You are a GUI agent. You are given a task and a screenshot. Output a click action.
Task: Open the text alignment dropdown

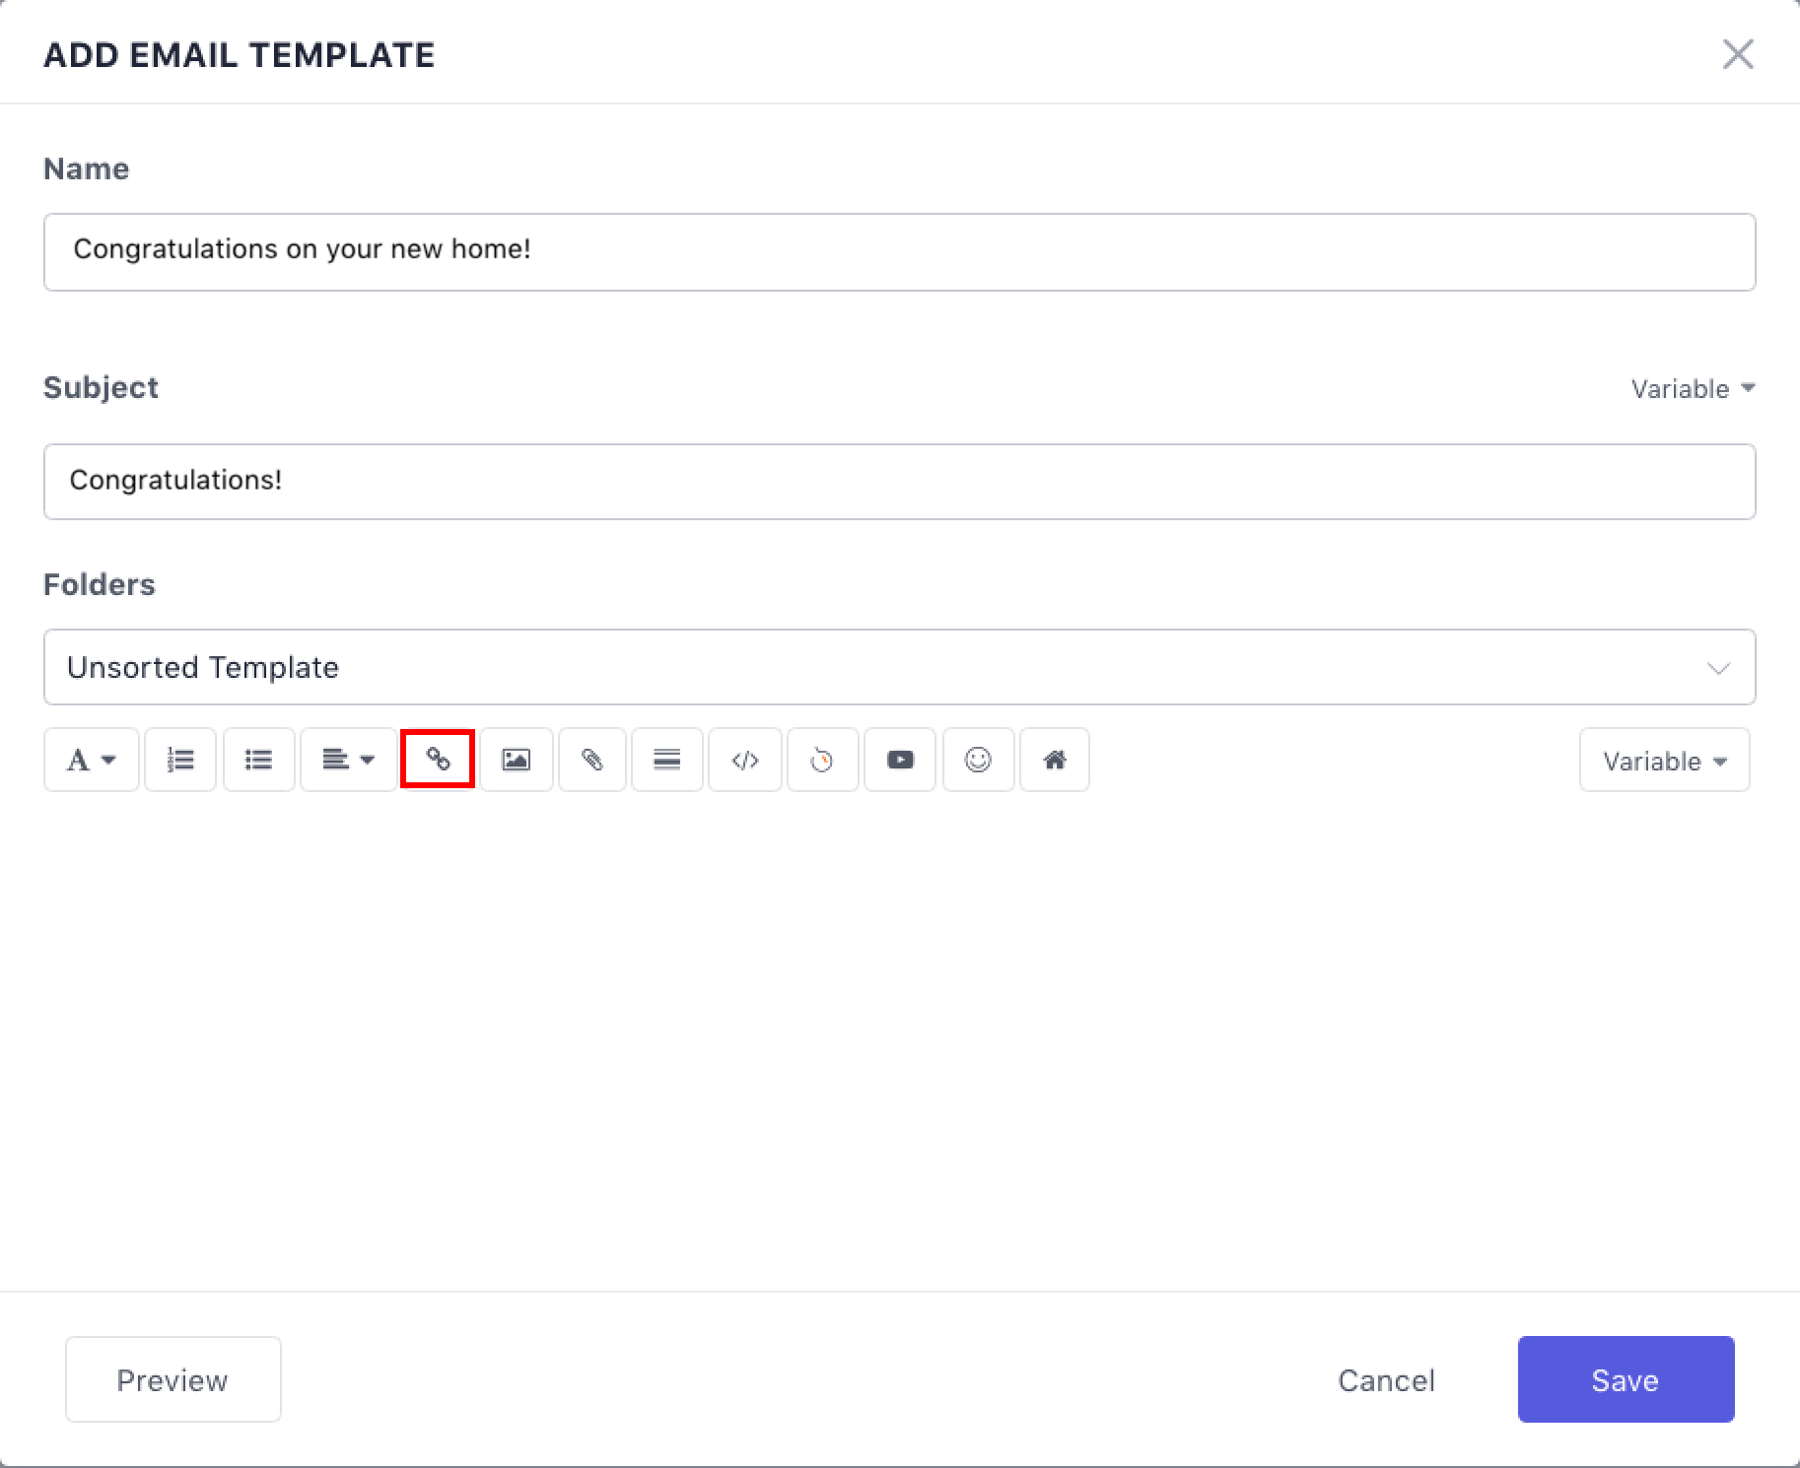point(348,760)
